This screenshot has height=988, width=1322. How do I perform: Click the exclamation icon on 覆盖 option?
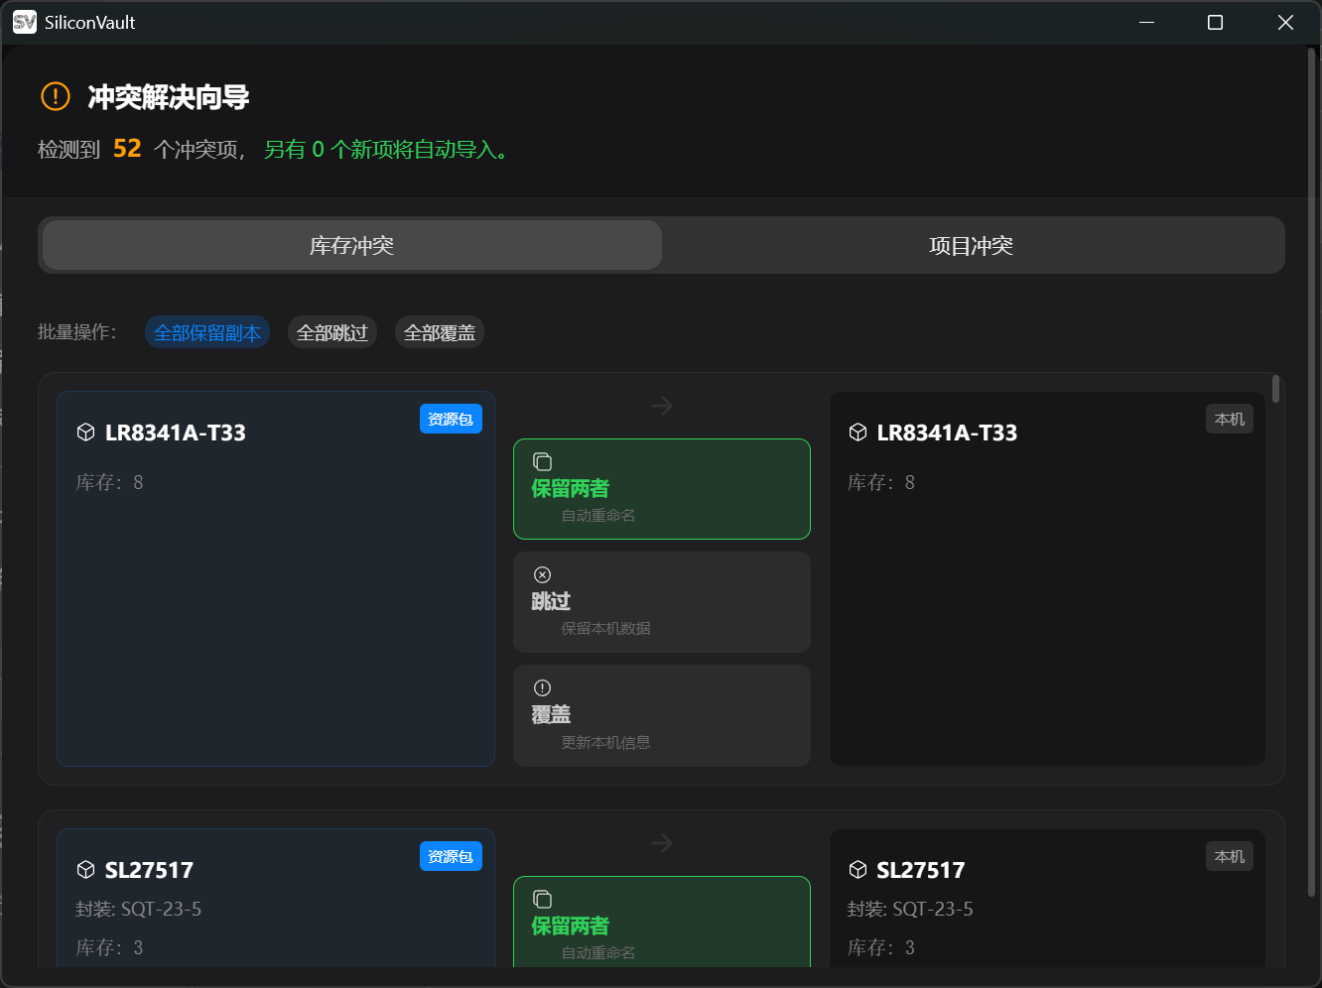[543, 687]
